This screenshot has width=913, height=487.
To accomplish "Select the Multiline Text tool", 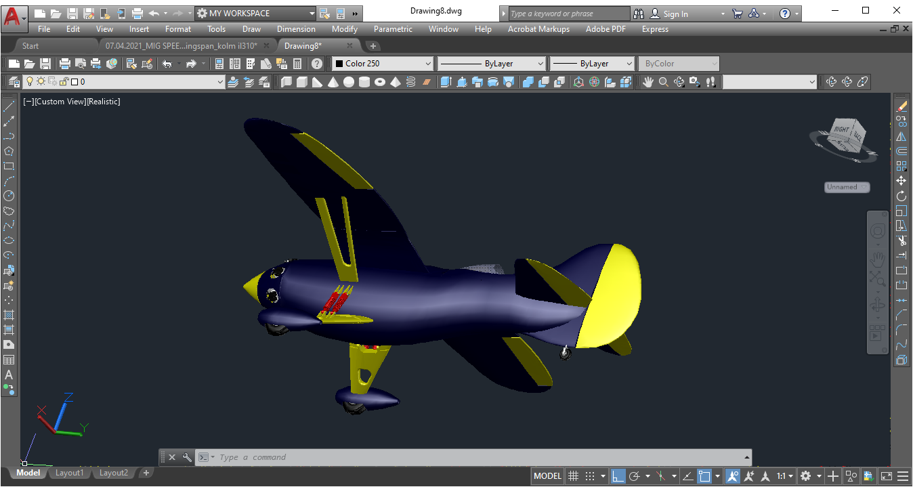I will click(9, 375).
